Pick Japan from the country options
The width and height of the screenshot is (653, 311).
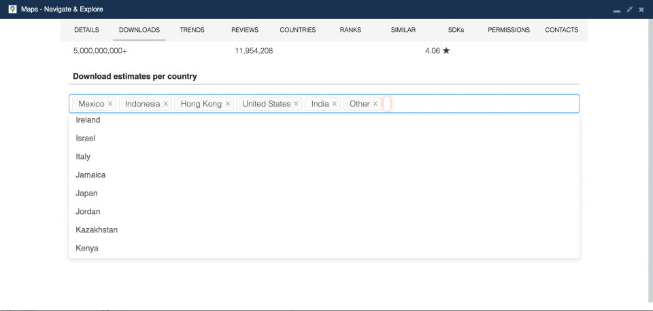click(324, 194)
